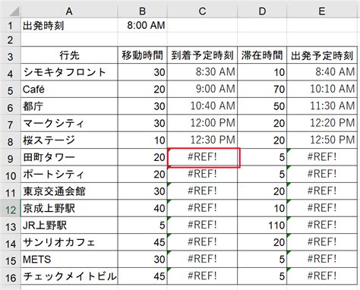The width and height of the screenshot is (360, 290).
Task: Select row 16 header
Action: click(11, 276)
